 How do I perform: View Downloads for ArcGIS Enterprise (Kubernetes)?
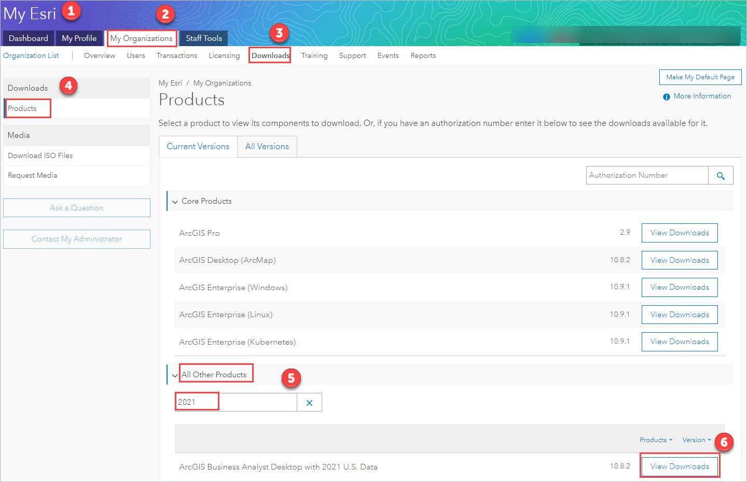pos(680,342)
